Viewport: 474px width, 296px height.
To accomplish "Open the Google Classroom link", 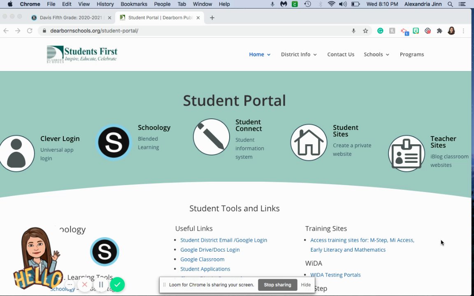I will (x=202, y=259).
